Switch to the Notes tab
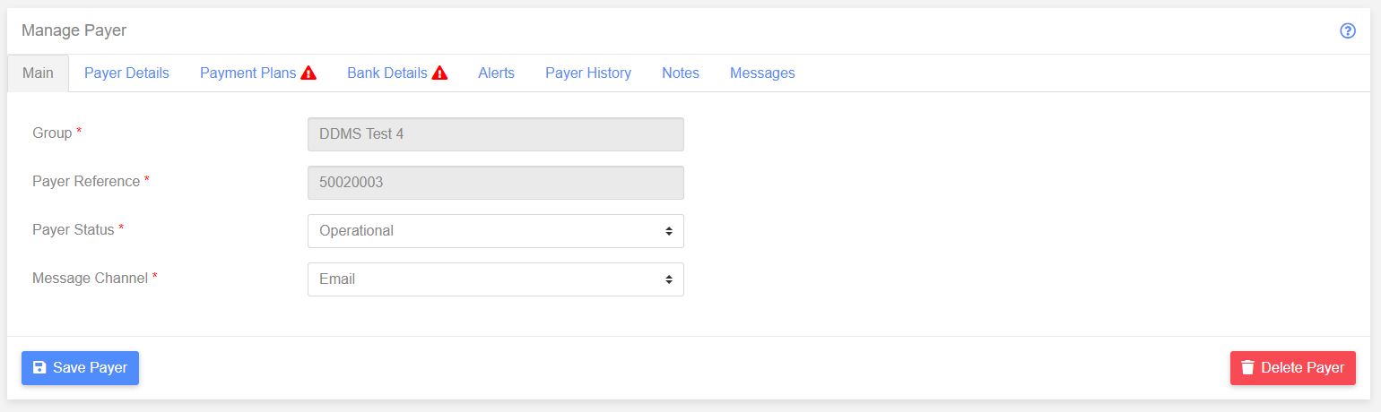 coord(681,73)
